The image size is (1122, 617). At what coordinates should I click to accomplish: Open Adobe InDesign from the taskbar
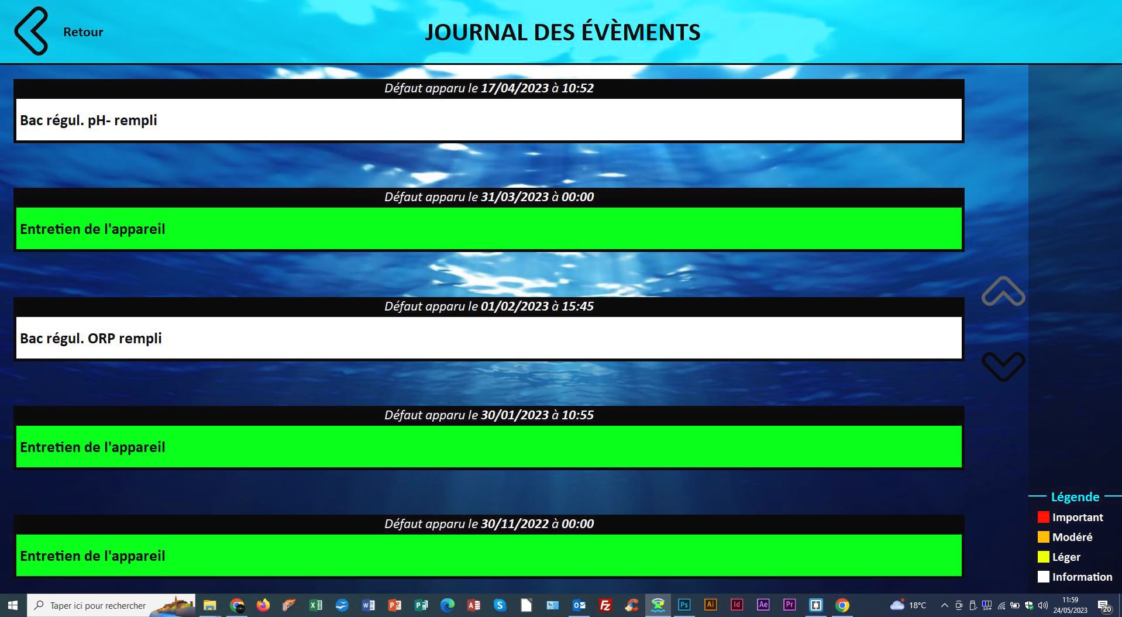[736, 605]
